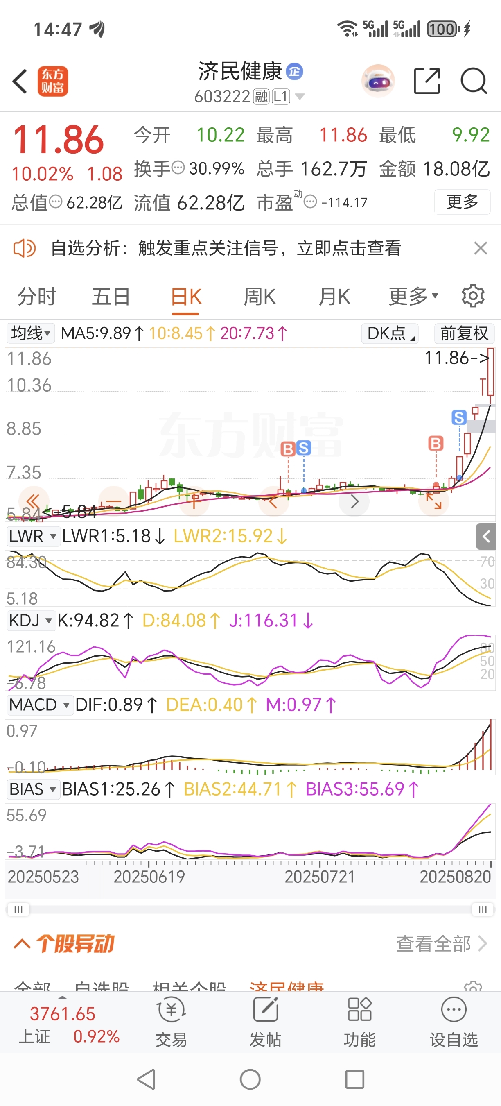The image size is (501, 1106).
Task: Change the 前复权 adjustment mode
Action: coord(465,333)
